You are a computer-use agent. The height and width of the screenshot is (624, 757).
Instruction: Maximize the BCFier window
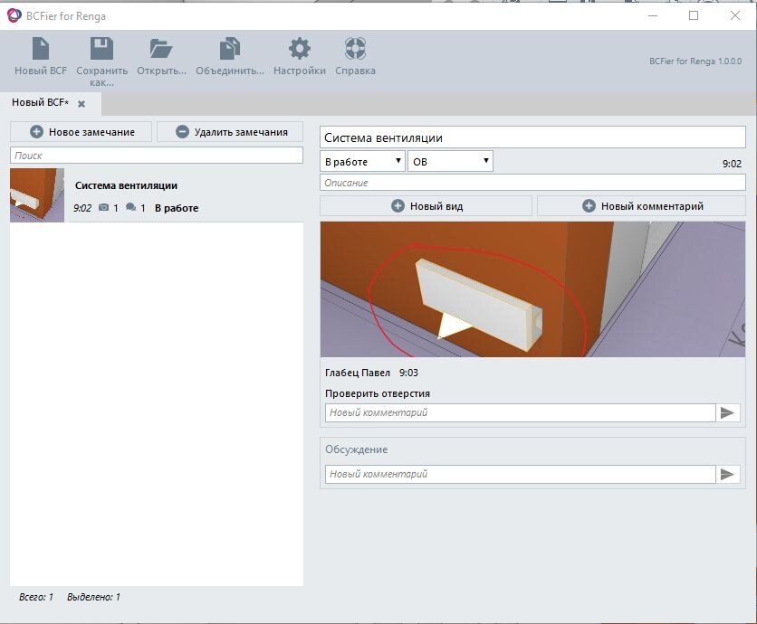click(x=694, y=15)
